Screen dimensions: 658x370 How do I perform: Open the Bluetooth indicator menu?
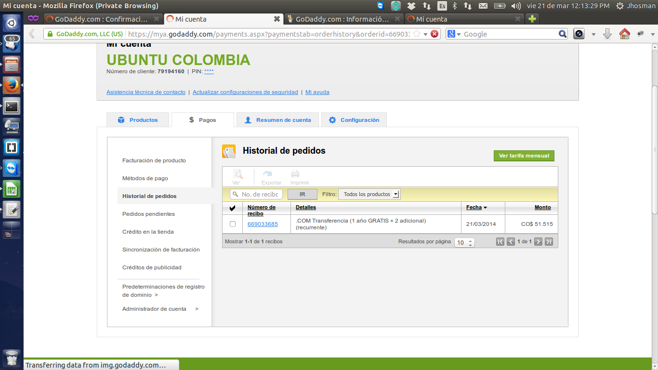(455, 6)
